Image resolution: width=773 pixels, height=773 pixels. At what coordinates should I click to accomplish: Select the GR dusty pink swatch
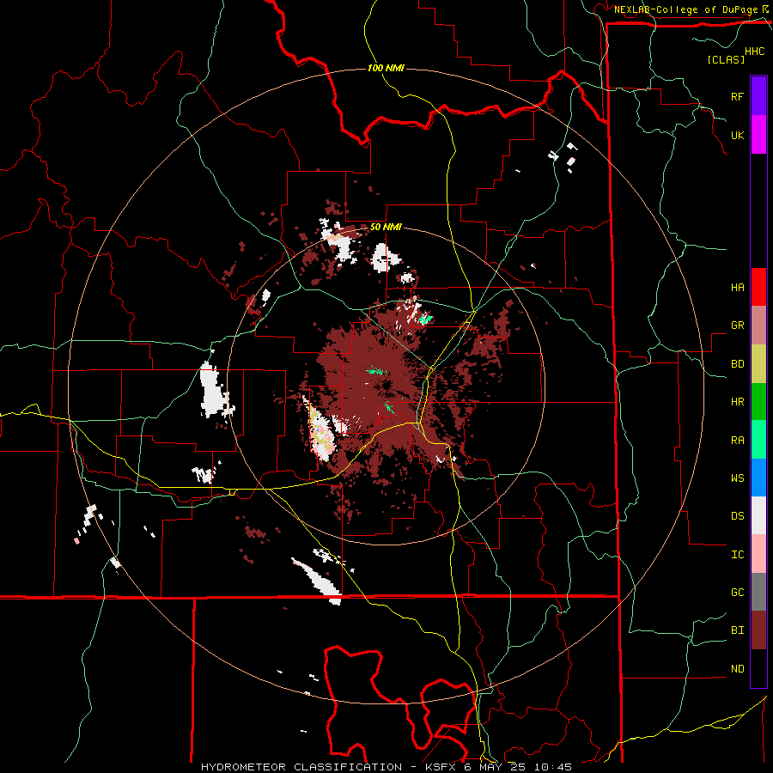point(758,326)
